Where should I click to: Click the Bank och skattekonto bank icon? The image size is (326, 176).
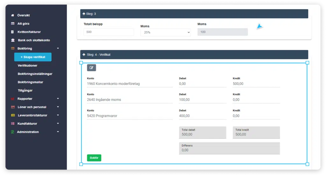13,40
